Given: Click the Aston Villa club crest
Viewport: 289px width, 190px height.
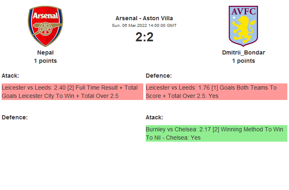Looking at the screenshot, I should [243, 26].
